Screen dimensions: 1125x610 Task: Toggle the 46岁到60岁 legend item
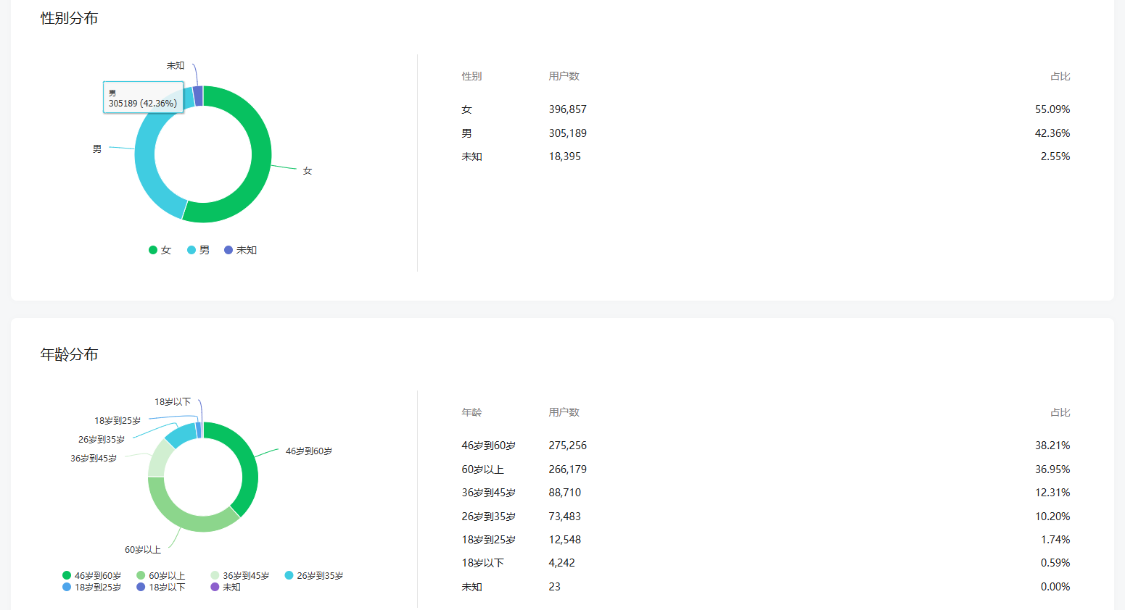tap(92, 576)
